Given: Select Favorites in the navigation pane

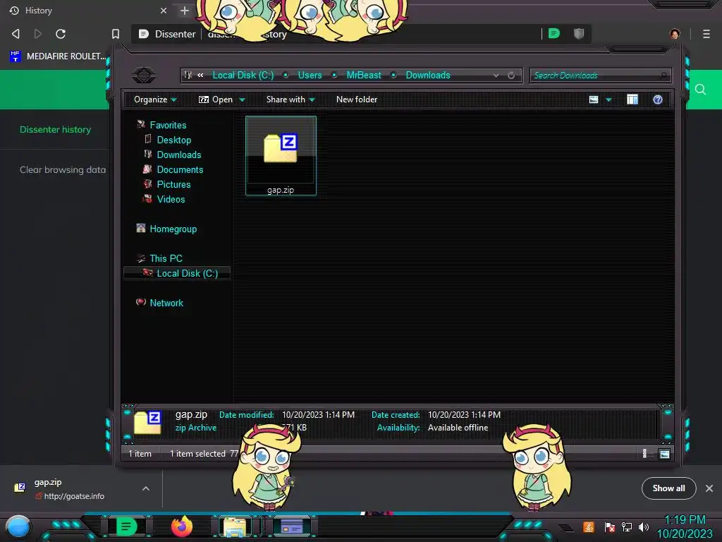Looking at the screenshot, I should coord(168,125).
